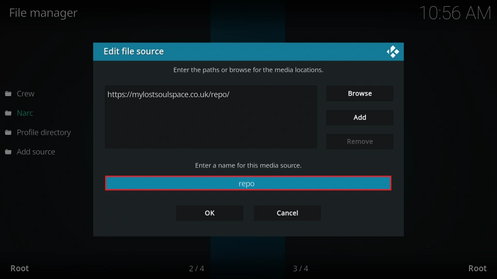The width and height of the screenshot is (497, 279).
Task: Select the path https://mylostsoulspace.co.uk/repo/
Action: click(168, 94)
